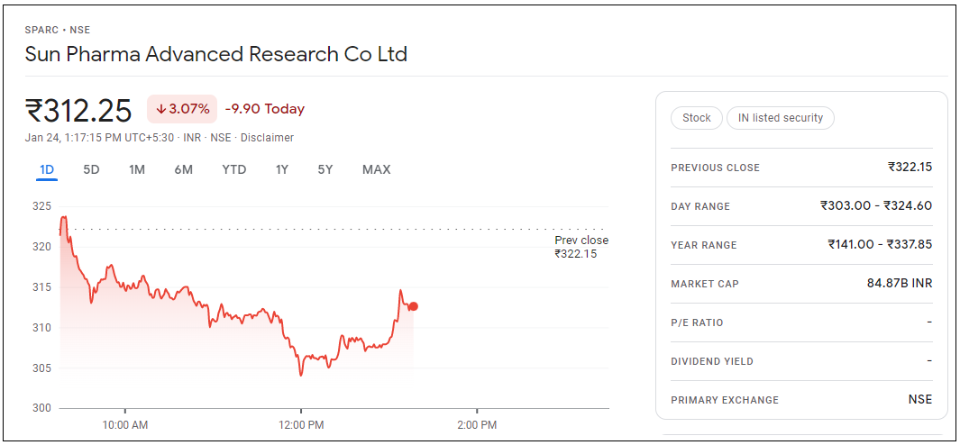Click the 10:00 AM axis label

[x=125, y=425]
